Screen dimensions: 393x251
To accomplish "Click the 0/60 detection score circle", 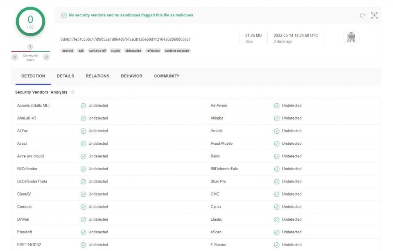I will (x=30, y=22).
